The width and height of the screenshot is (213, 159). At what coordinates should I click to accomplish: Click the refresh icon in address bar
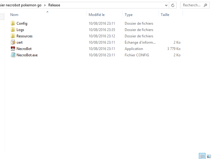pos(173,5)
